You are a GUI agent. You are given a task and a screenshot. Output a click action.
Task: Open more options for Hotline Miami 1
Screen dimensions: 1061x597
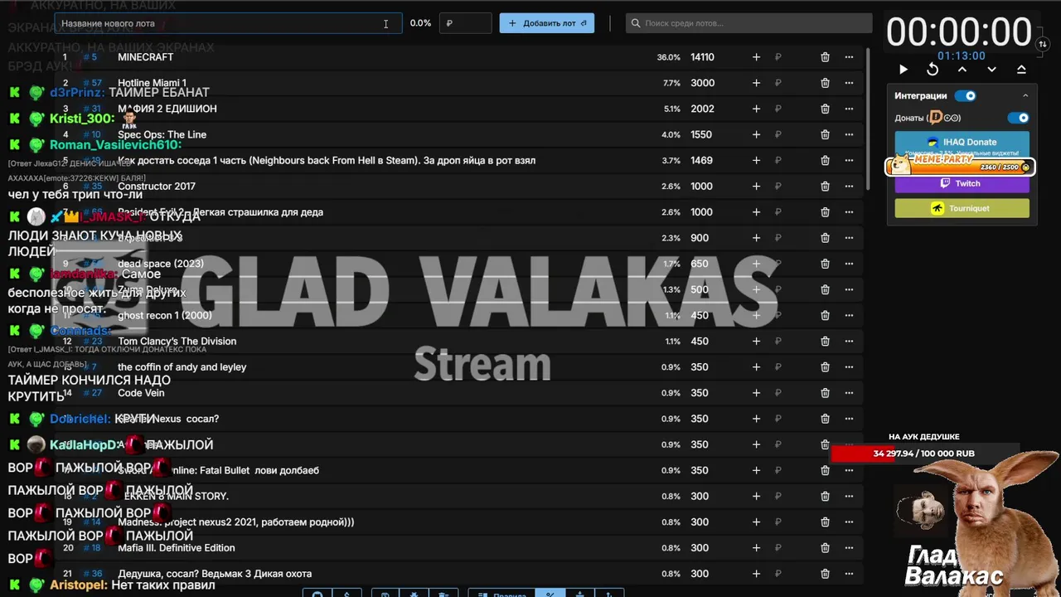click(x=849, y=83)
